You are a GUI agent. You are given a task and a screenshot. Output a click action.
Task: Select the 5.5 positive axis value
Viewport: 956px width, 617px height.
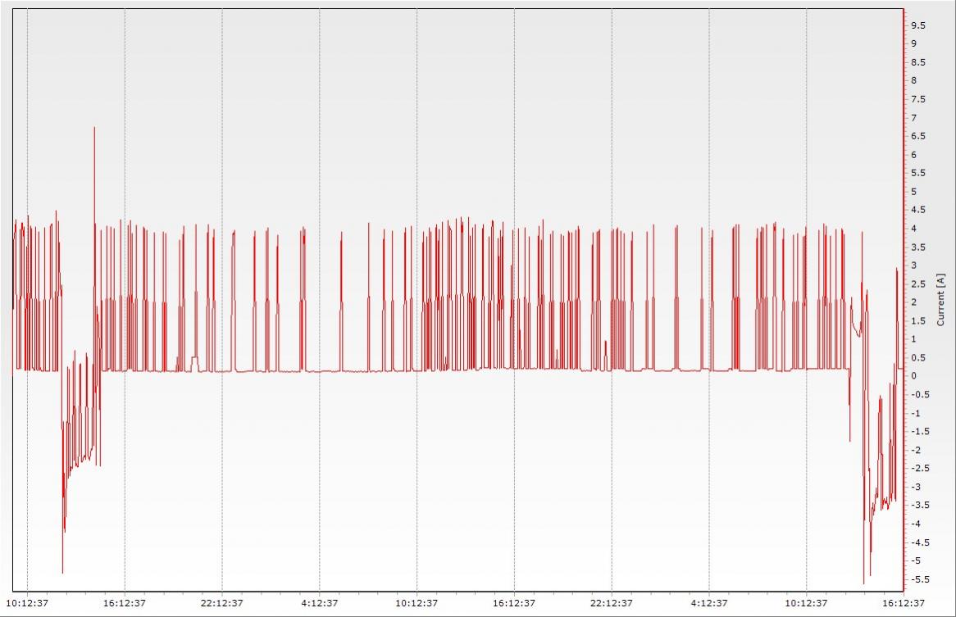coord(918,173)
